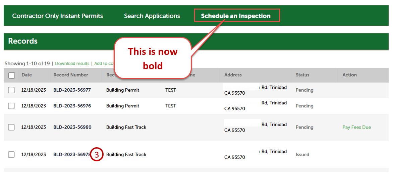The width and height of the screenshot is (395, 176).
Task: Open record BLD-2023-56976
Action: (72, 106)
